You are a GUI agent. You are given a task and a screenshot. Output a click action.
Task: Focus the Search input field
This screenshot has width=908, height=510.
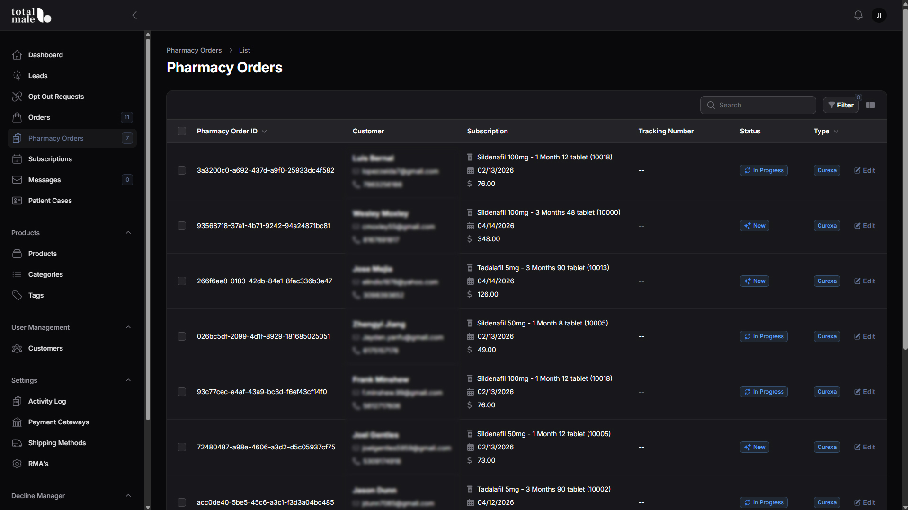758,105
